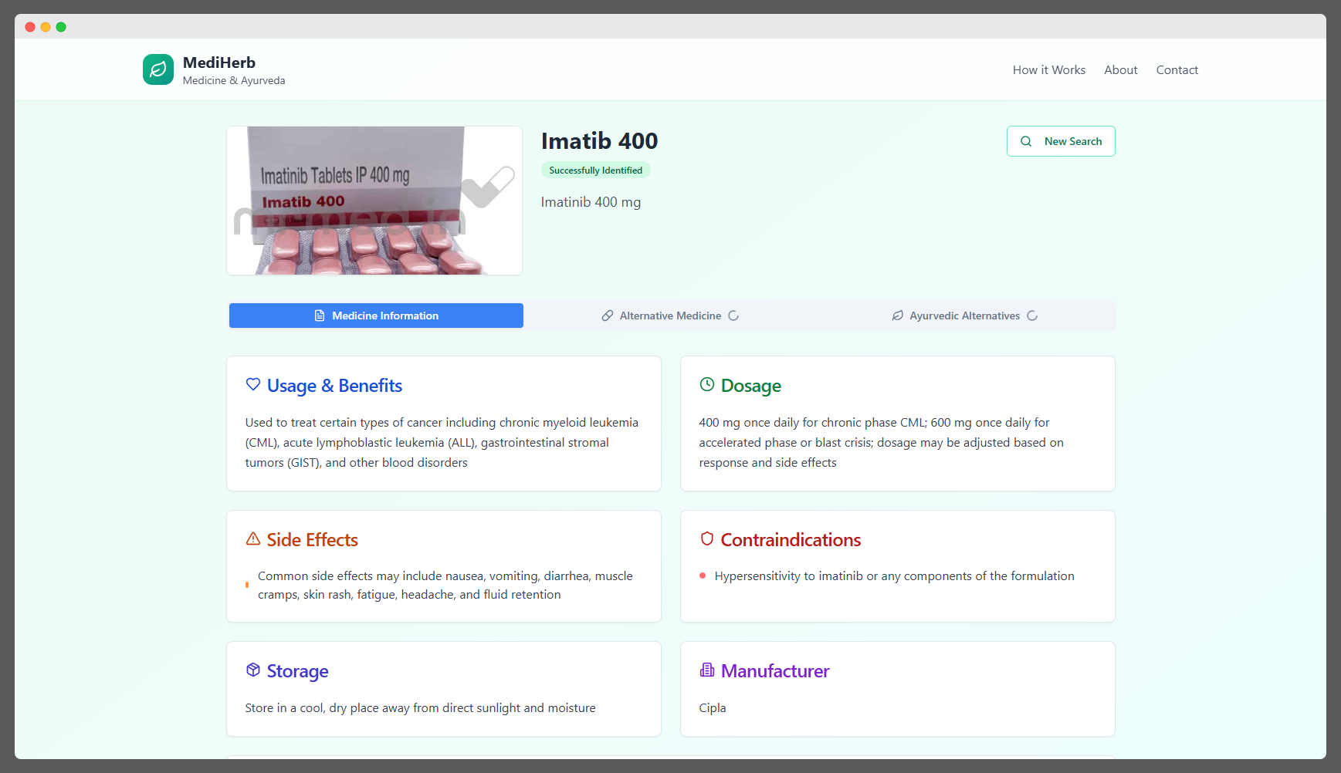This screenshot has width=1341, height=773.
Task: Click the red close window button
Action: pos(30,27)
